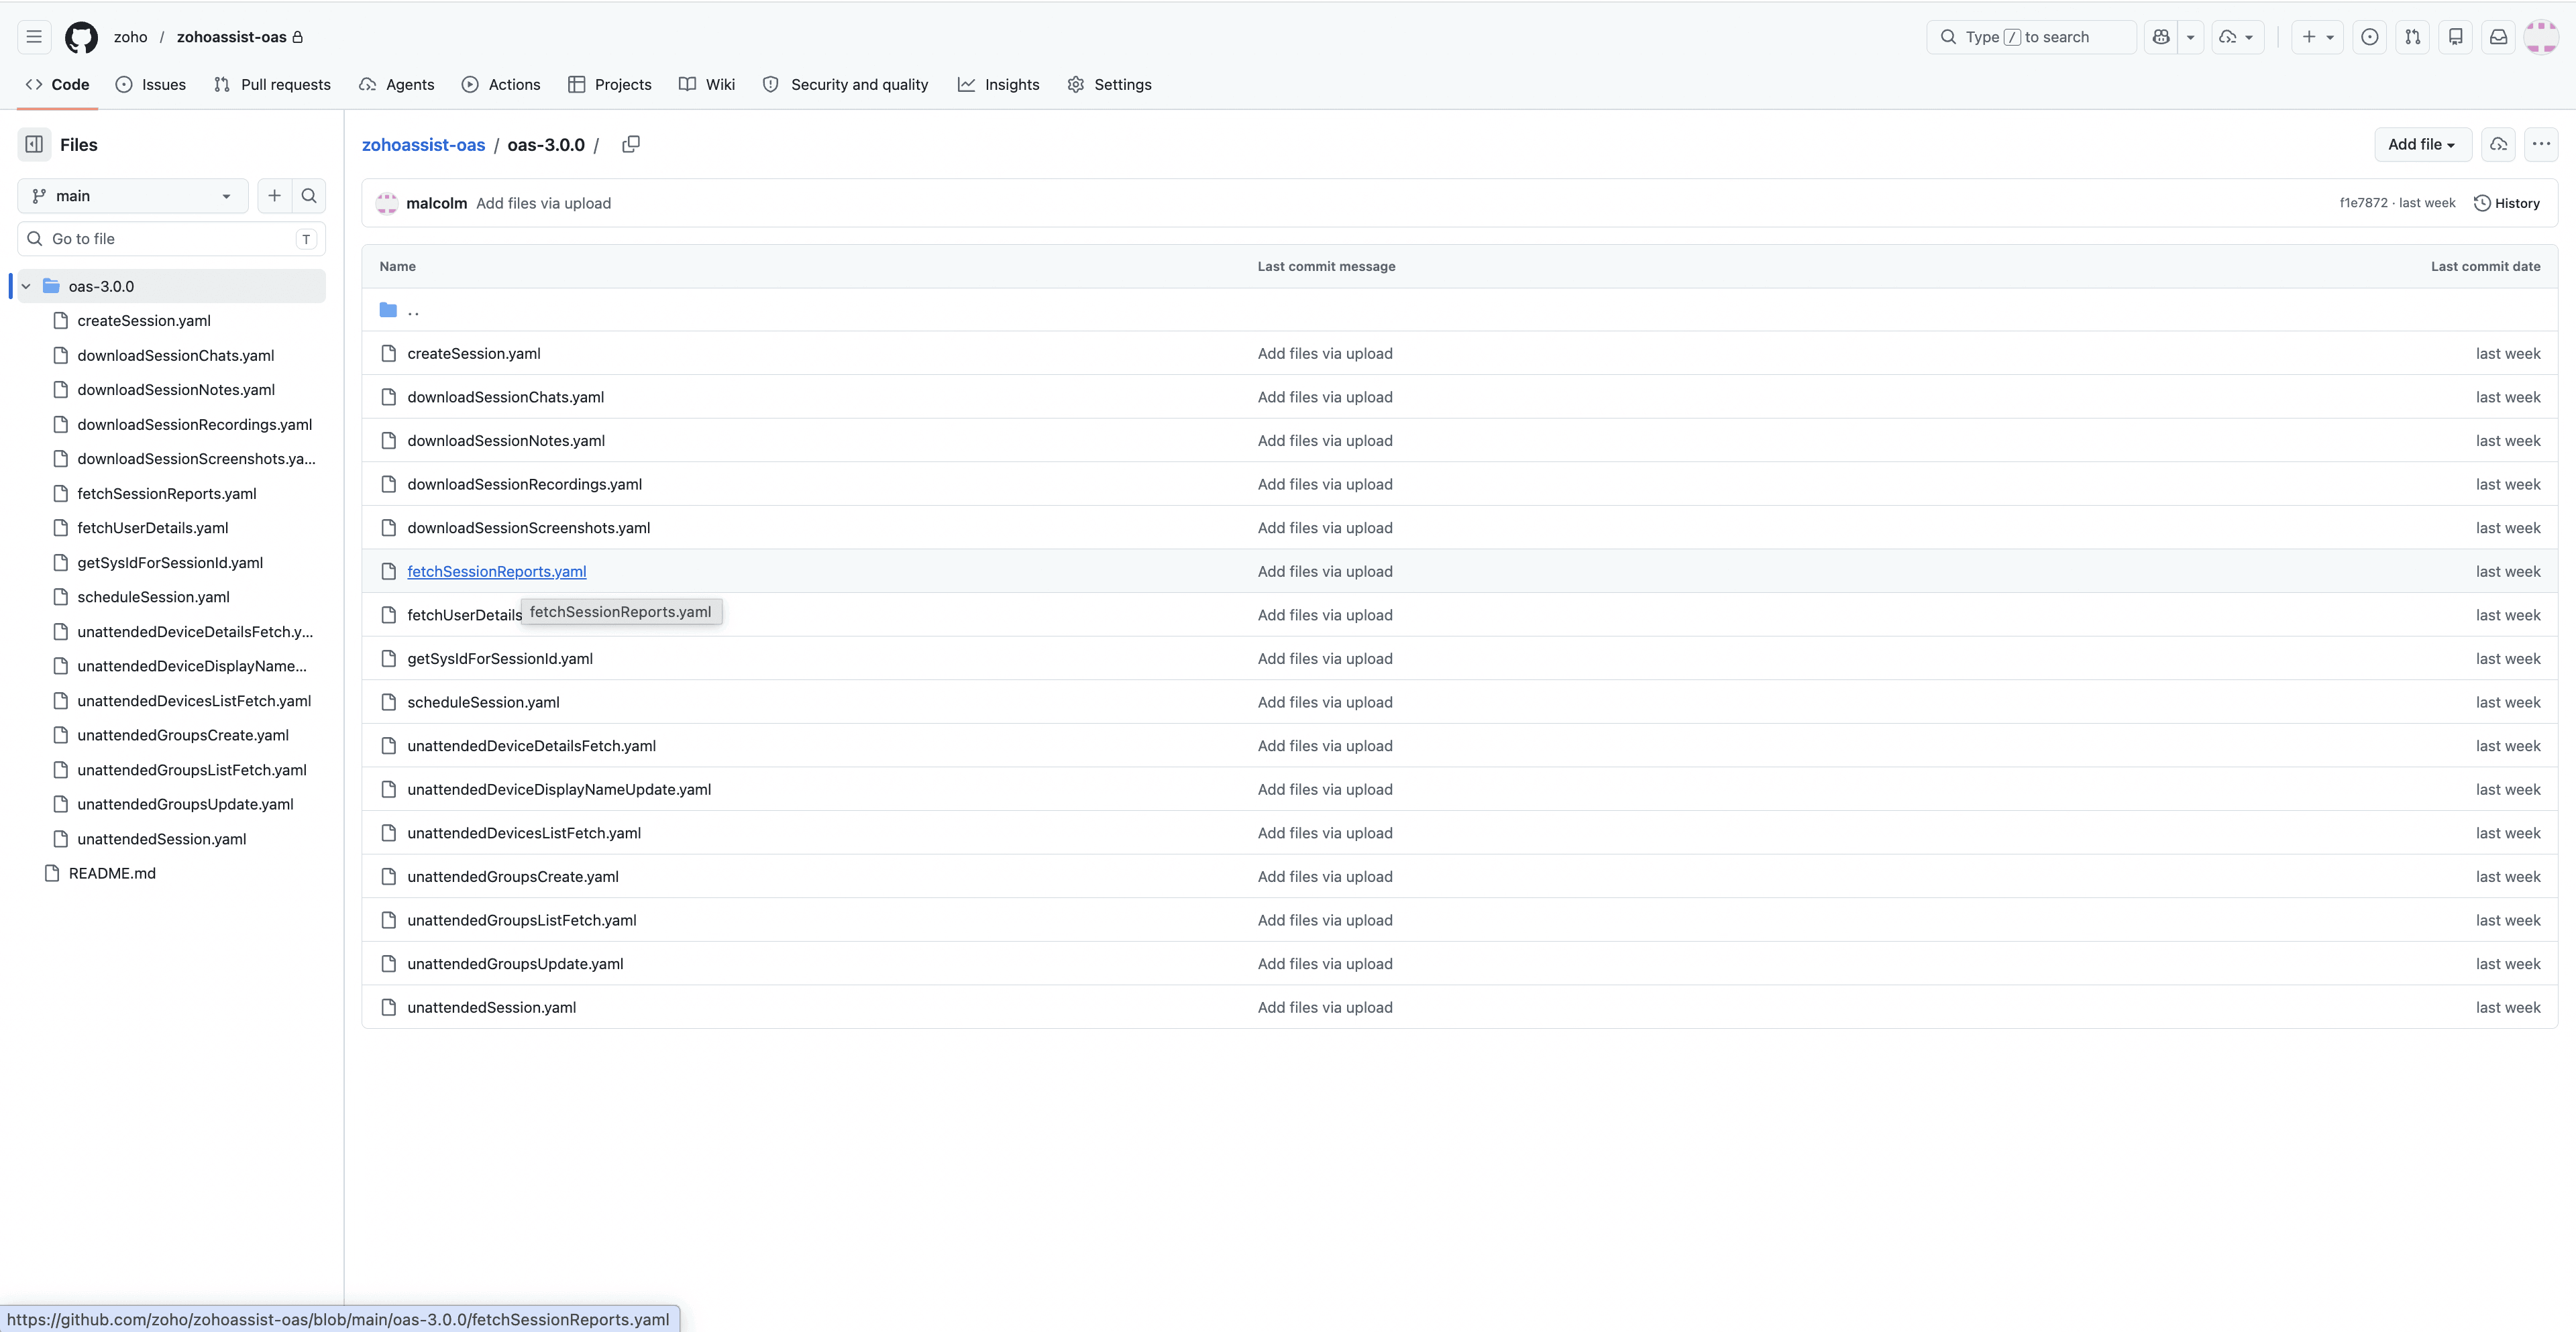Viewport: 2576px width, 1332px height.
Task: Open repositories icon in the header
Action: (2455, 37)
